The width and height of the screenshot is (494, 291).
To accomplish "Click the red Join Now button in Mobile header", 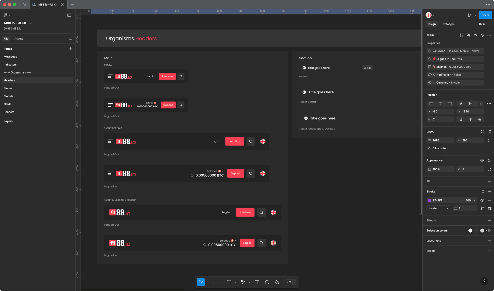I will pos(167,76).
